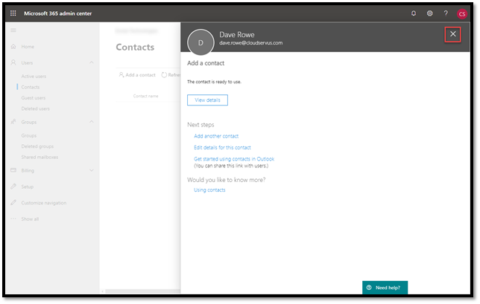Open the settings gear icon
This screenshot has width=480, height=304.
click(430, 13)
